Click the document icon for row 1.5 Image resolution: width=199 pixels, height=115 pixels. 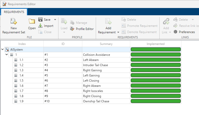(16, 81)
